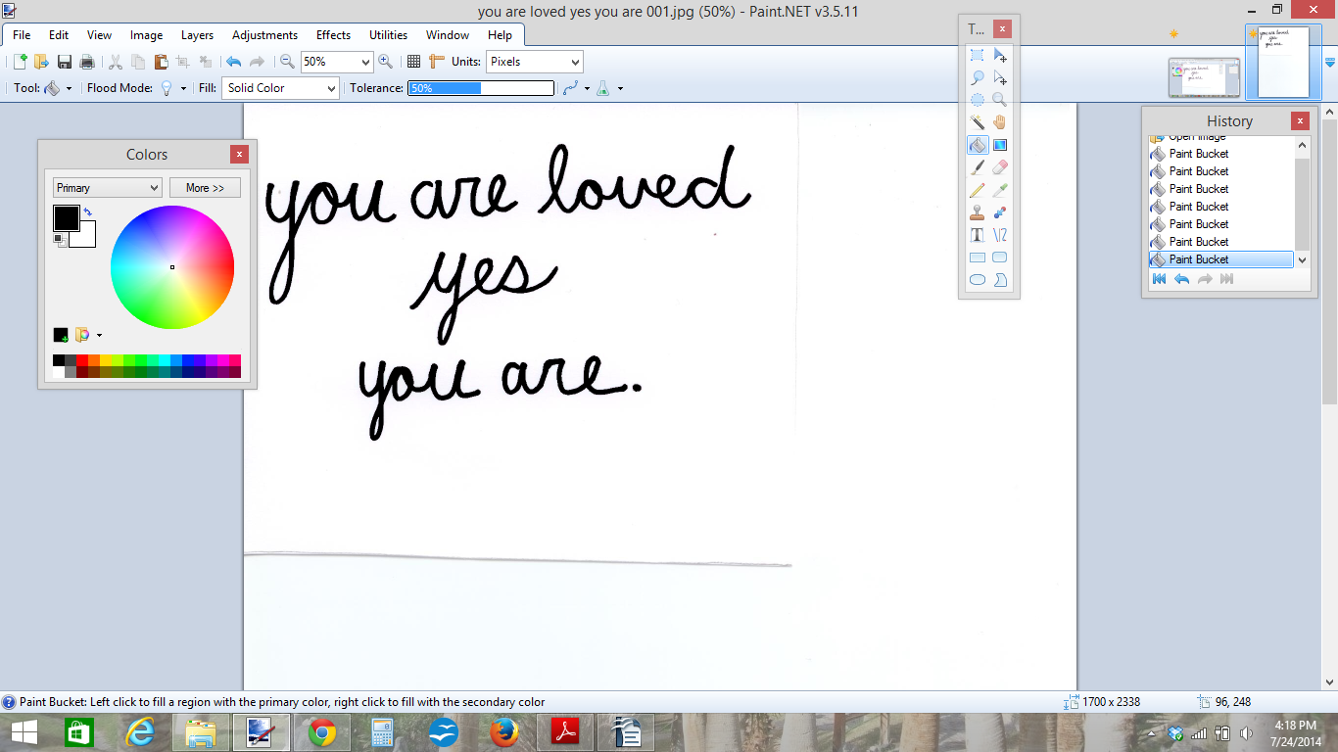Add current color to palette

click(61, 335)
